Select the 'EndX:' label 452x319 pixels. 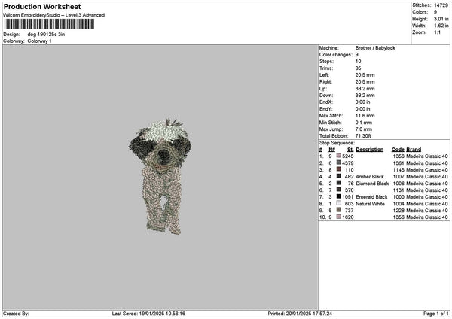[326, 102]
